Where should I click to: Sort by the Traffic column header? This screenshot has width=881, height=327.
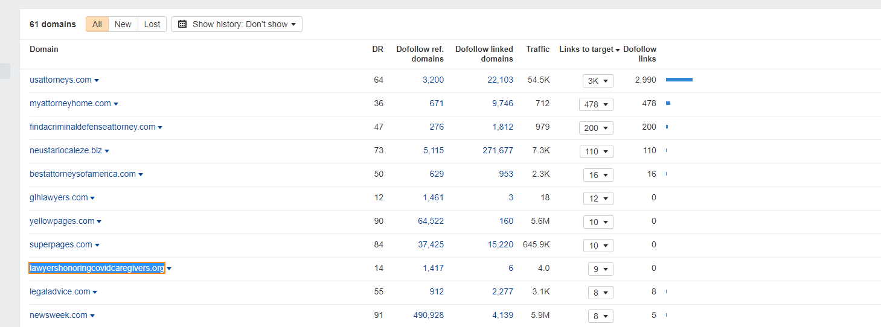click(537, 49)
